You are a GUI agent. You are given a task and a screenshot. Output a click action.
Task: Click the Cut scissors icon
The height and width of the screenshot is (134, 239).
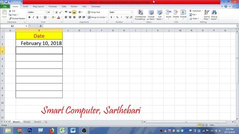(x=10, y=11)
